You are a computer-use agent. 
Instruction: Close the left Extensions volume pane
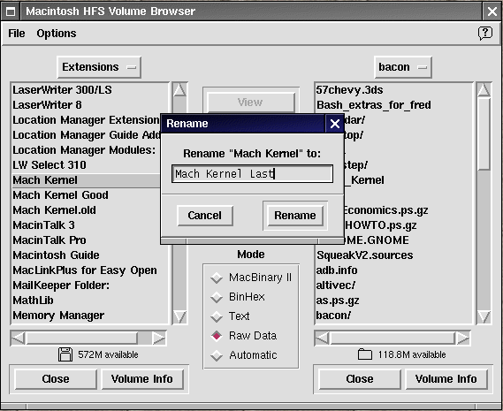click(56, 379)
